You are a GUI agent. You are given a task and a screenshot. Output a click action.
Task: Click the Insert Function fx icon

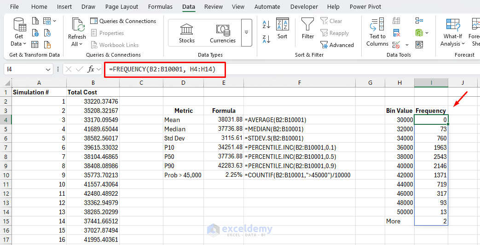click(x=91, y=69)
